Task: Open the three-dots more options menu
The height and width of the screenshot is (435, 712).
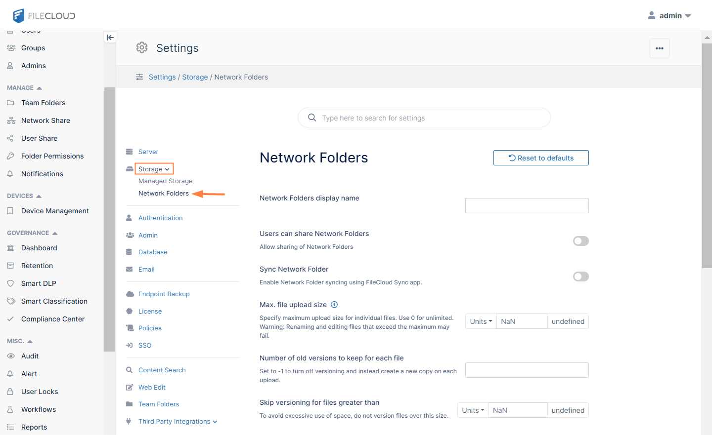Action: (x=659, y=48)
